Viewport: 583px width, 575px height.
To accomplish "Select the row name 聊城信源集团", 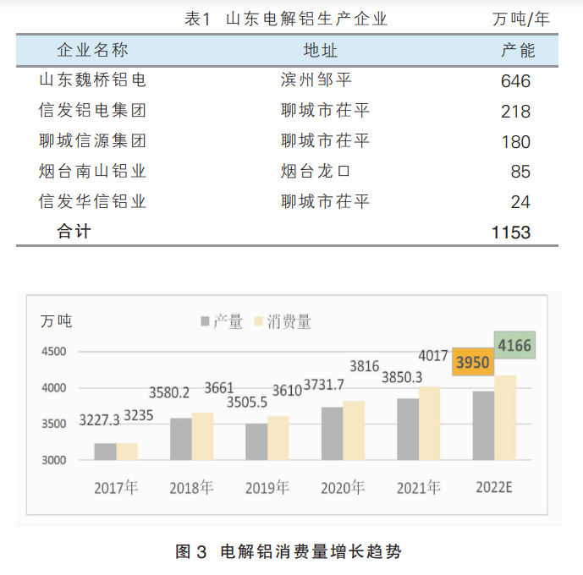I will [x=92, y=140].
